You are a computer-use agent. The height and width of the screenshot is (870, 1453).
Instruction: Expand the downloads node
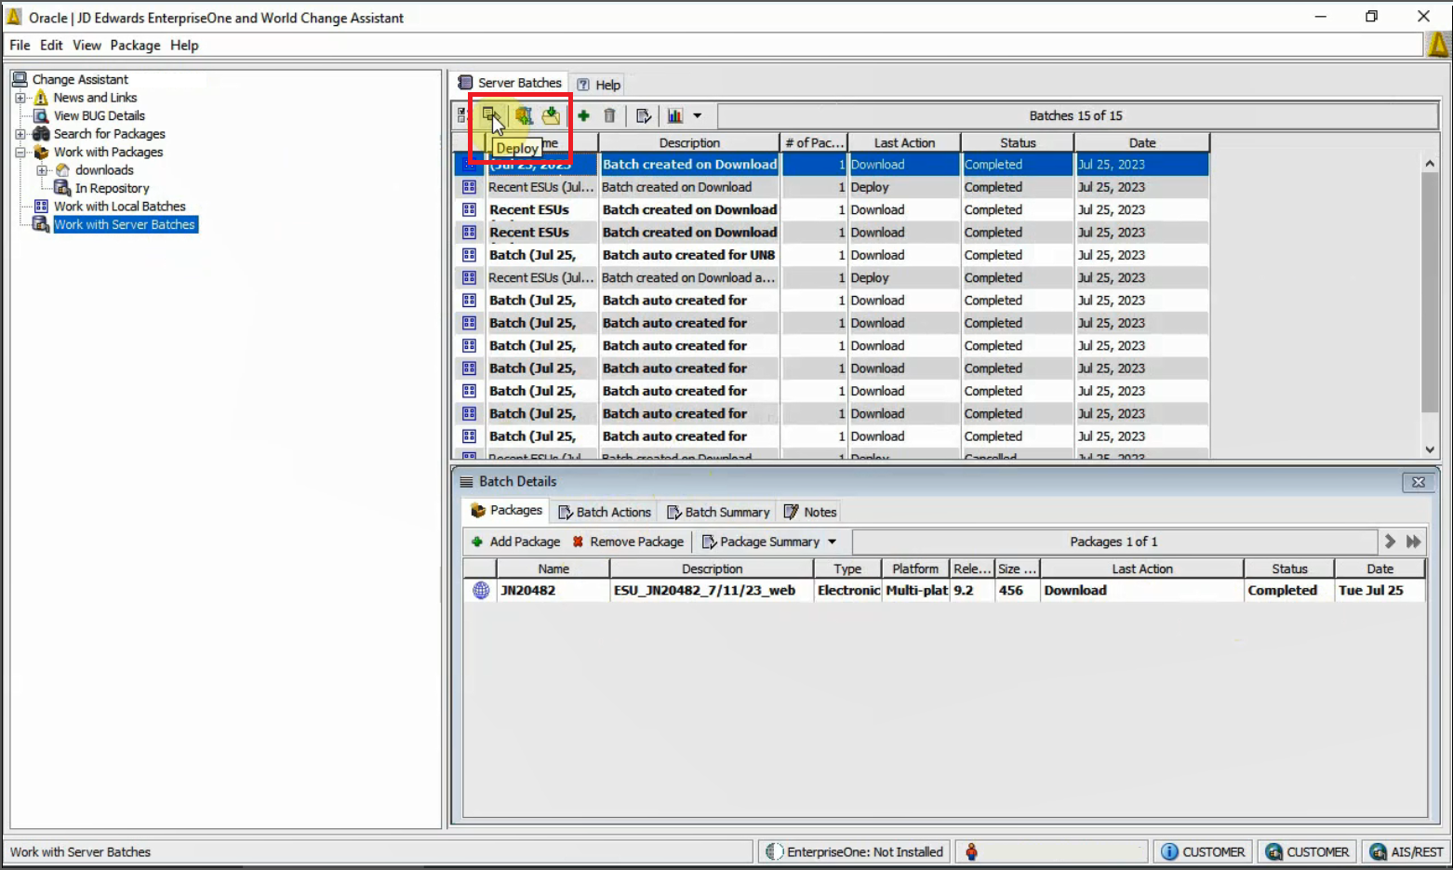(42, 170)
